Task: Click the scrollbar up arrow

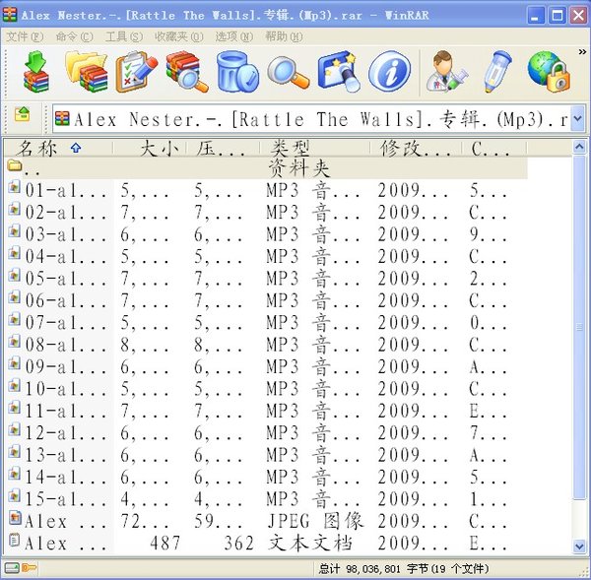Action: (579, 147)
